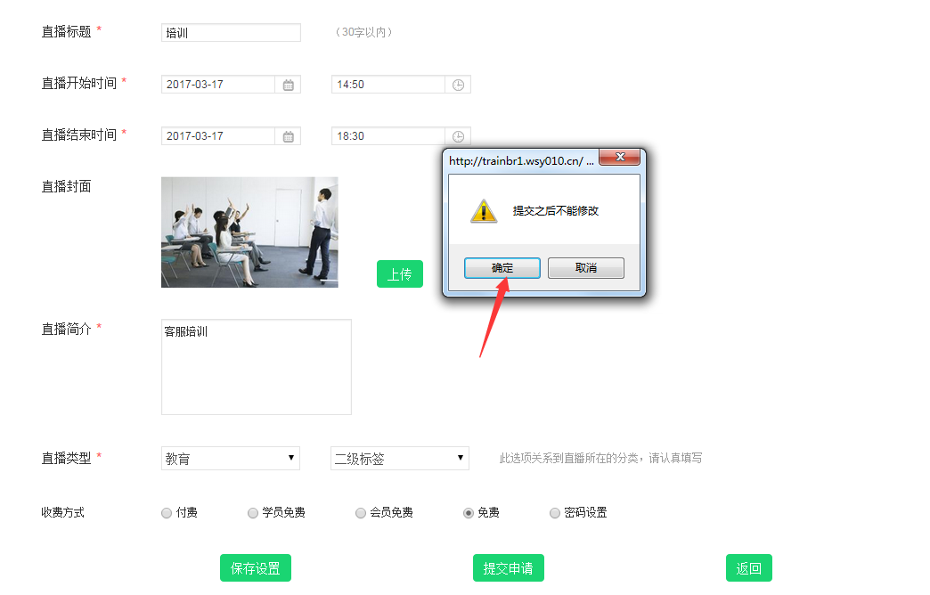
Task: Select the 会员免费 radio option
Action: point(361,513)
